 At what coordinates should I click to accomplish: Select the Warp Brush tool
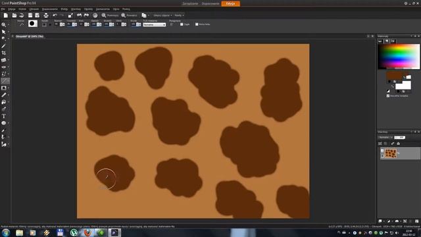pos(3,138)
